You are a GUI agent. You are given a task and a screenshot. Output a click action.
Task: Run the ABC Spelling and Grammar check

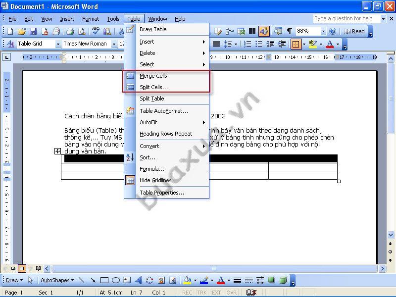(x=96, y=31)
